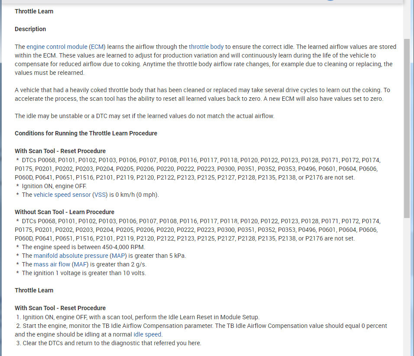Image resolution: width=414 pixels, height=356 pixels.
Task: Open the 'manifold absolute pressure' link
Action: 71,256
